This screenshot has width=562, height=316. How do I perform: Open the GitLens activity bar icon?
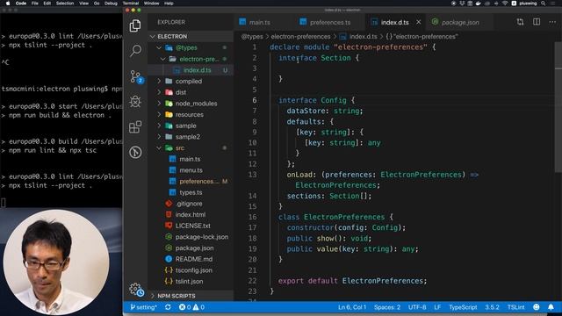coord(135,152)
